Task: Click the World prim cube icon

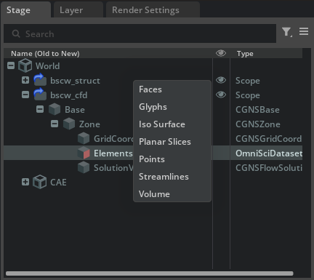Action: (25, 65)
